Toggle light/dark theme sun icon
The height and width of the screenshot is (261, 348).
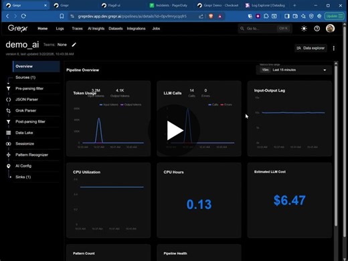[x=304, y=29]
